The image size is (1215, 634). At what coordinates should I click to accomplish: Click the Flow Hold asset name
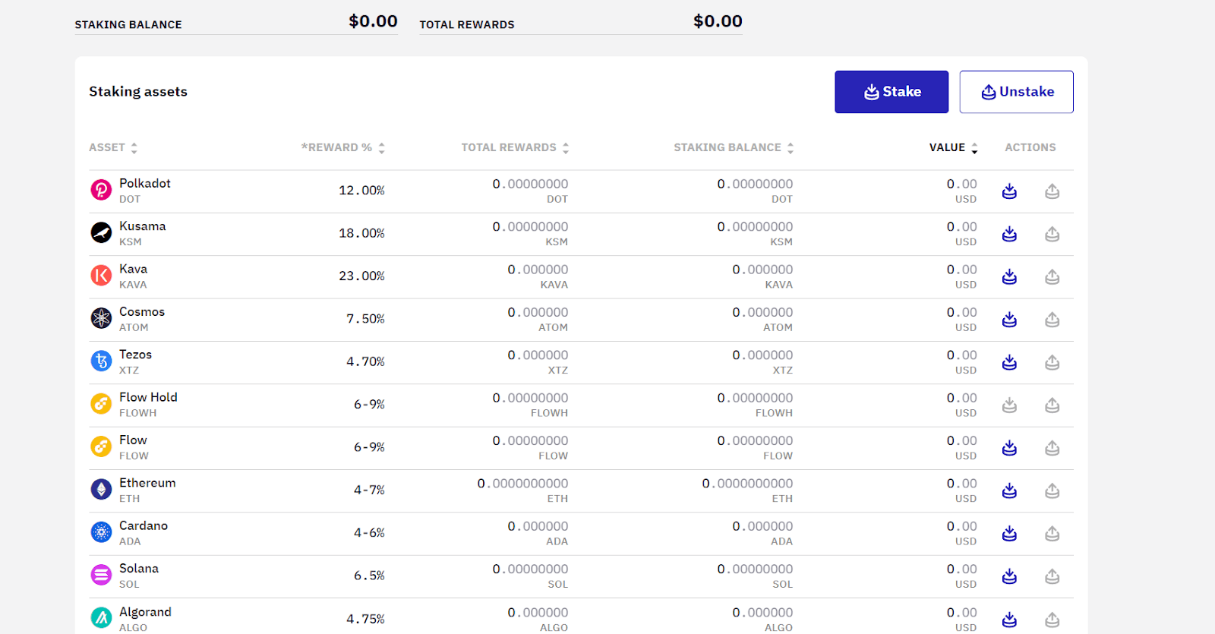[148, 397]
